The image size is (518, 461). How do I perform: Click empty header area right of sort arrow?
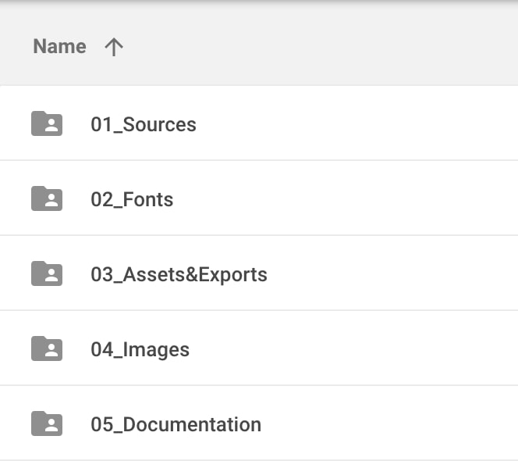[x=312, y=47]
